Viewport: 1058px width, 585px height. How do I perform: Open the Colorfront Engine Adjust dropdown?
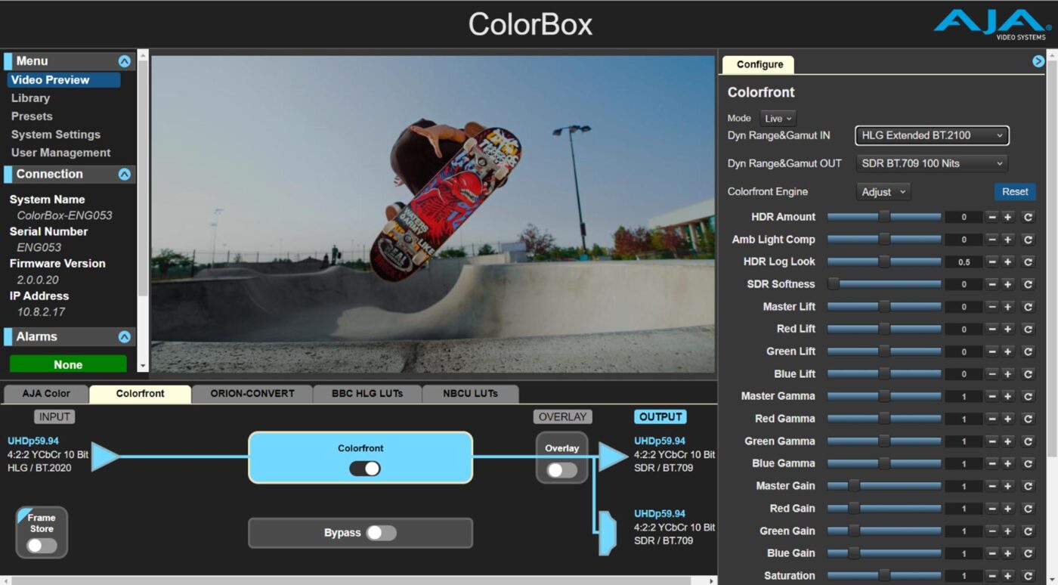[882, 191]
